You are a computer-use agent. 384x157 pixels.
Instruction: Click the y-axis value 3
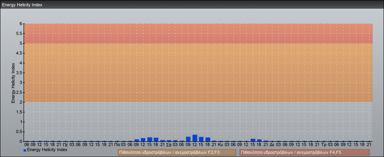(21, 82)
